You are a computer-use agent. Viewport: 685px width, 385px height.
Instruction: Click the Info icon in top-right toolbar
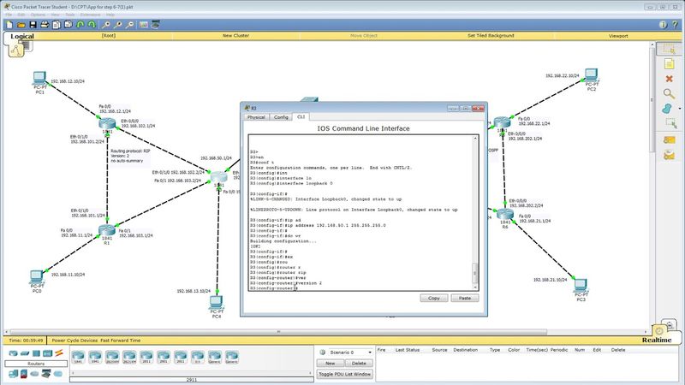663,25
